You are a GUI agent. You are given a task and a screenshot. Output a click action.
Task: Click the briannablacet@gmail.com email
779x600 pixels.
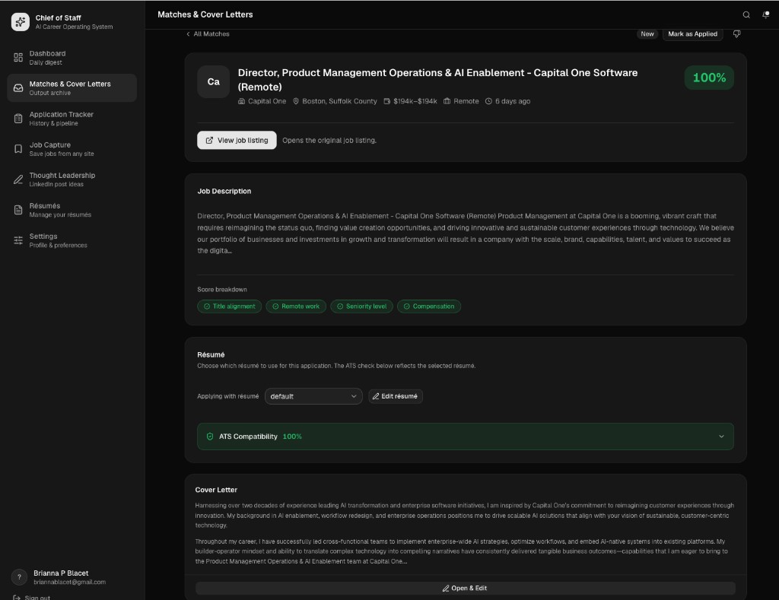point(69,582)
